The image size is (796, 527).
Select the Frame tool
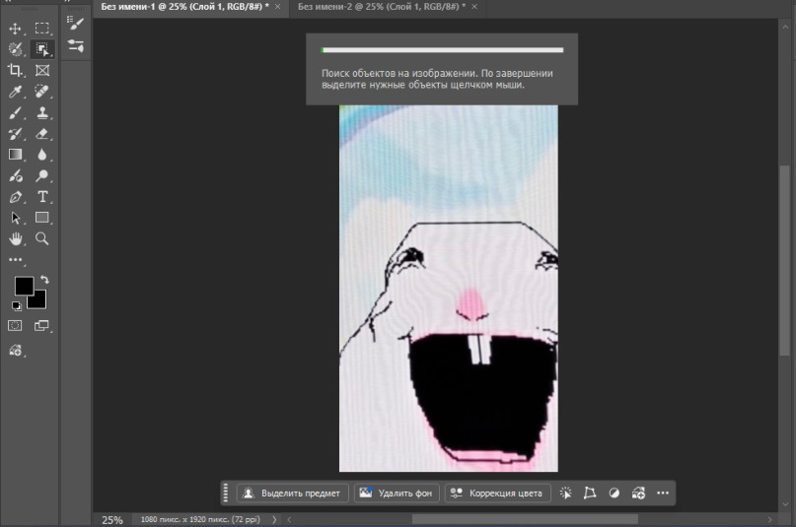(42, 71)
